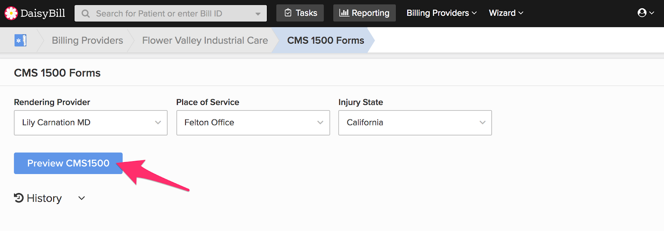Open the Injury State dropdown
The image size is (664, 231).
click(415, 123)
